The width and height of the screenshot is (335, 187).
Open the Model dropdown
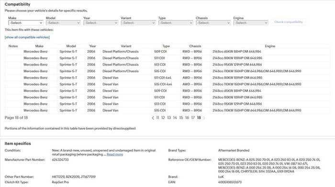coord(63,23)
